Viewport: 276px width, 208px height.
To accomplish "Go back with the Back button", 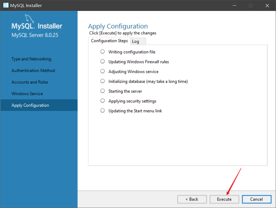I will coord(192,199).
